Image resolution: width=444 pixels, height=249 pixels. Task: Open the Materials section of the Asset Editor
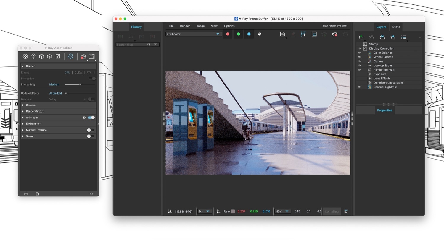25,56
